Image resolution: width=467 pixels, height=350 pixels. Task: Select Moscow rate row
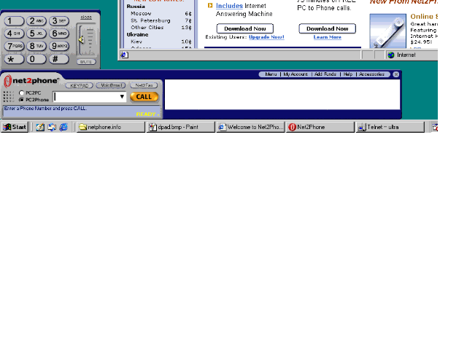(x=161, y=14)
